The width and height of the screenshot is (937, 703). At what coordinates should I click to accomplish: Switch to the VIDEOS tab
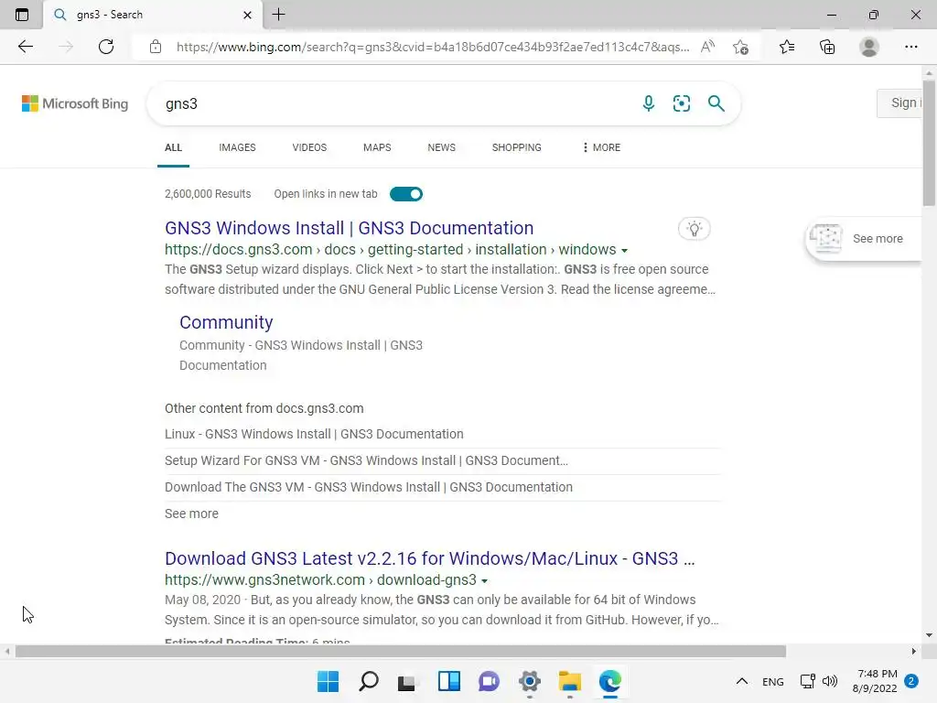[309, 147]
